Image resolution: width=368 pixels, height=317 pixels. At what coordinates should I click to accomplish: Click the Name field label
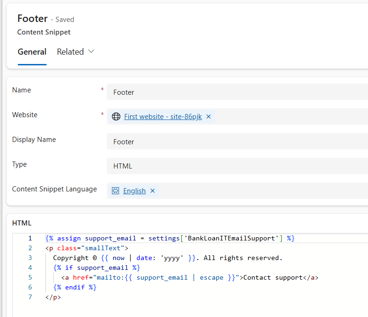coord(21,90)
